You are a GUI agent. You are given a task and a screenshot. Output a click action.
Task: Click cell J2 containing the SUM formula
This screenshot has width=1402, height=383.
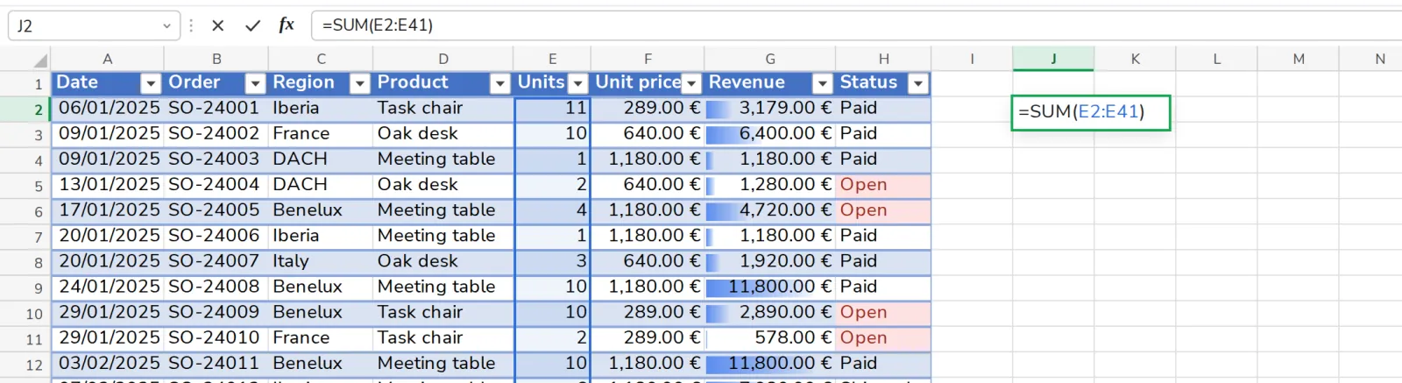[x=1090, y=112]
